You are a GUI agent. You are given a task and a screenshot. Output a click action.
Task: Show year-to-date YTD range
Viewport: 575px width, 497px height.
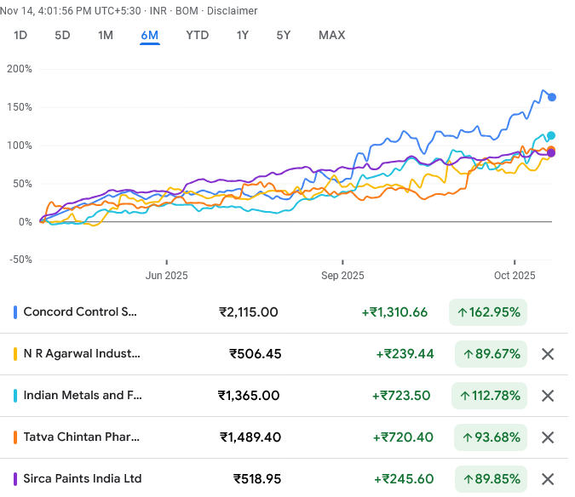pos(198,35)
